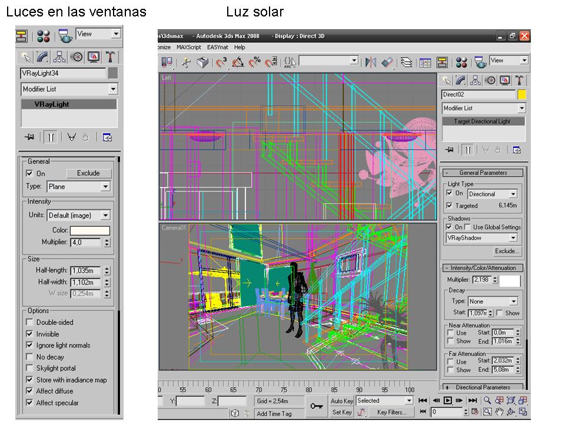Open Modifier List dropdown in the Direct02 panel
565x423 pixels.
484,108
